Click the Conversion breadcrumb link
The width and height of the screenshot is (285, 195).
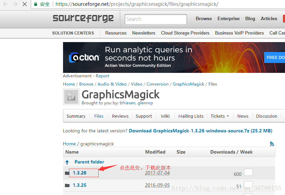click(x=158, y=84)
